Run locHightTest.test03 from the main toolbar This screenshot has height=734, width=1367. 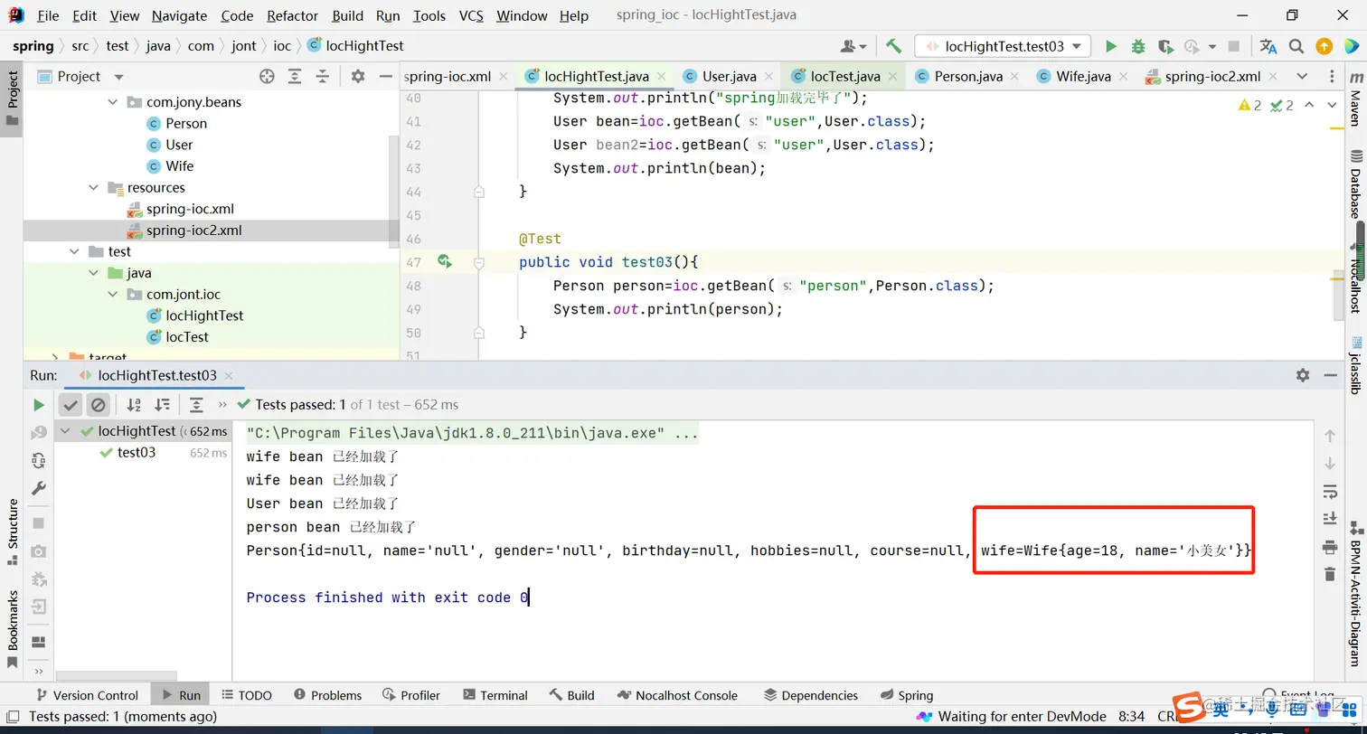click(x=1111, y=46)
